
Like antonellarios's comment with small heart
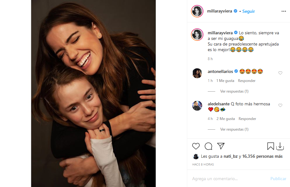280,73
